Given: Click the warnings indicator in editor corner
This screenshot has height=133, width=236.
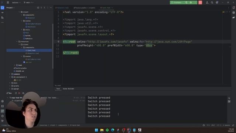Looking at the screenshot, I should pos(224,12).
